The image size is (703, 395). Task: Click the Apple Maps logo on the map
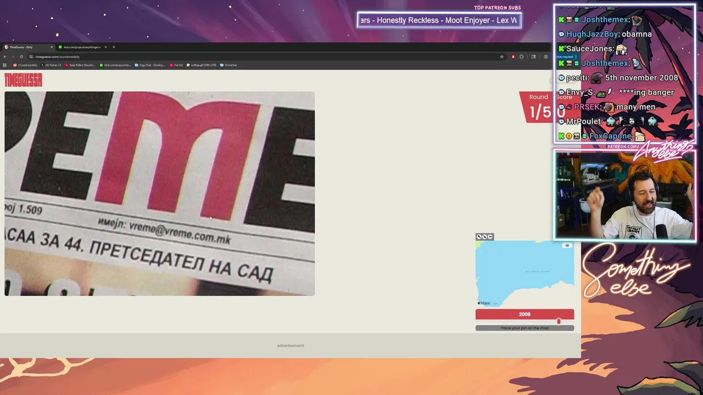click(484, 303)
